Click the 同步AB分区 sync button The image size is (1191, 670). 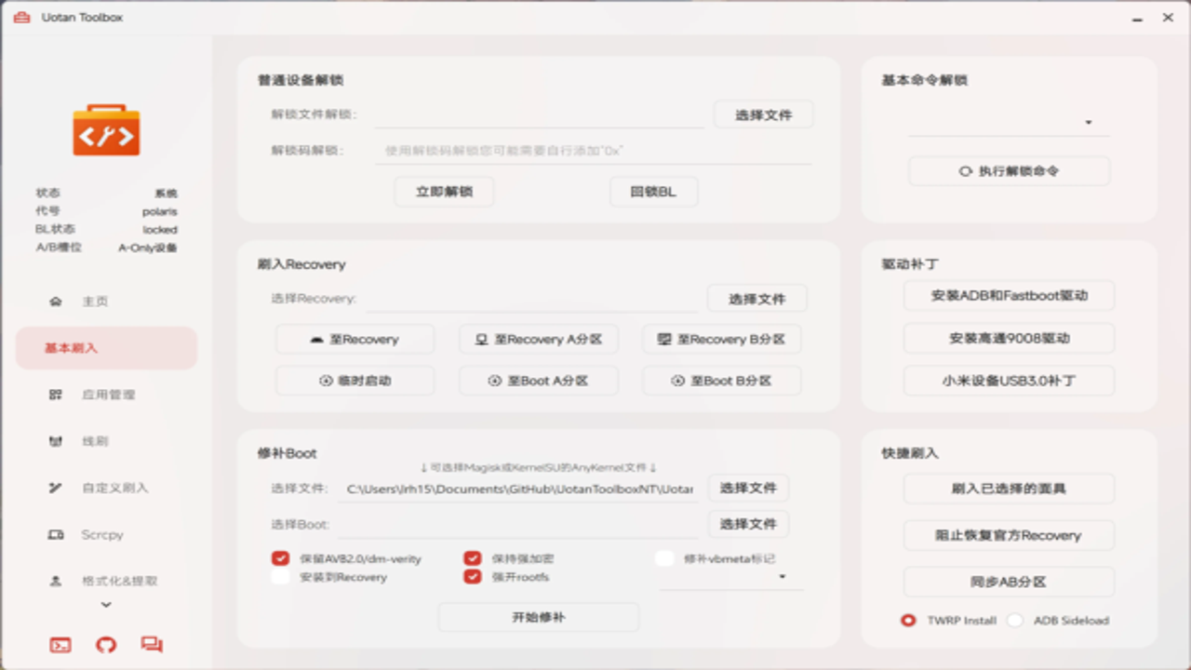[1009, 582]
